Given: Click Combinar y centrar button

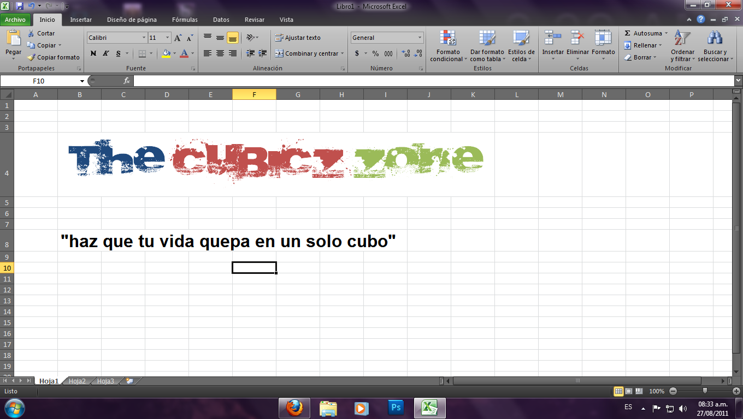Looking at the screenshot, I should [306, 53].
